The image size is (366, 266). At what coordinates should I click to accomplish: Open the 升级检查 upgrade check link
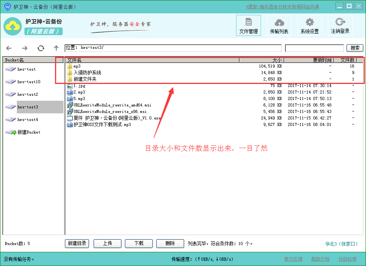pos(348,259)
